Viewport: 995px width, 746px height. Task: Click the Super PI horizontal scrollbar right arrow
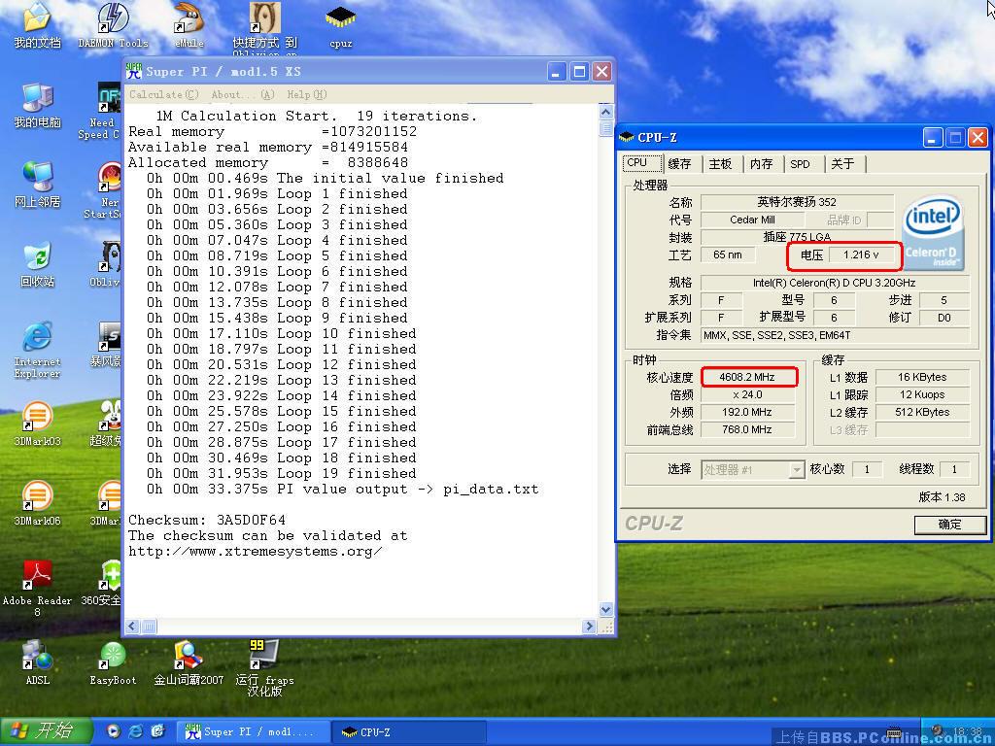(x=589, y=627)
